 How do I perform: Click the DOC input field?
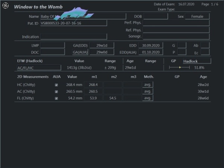pos(53,52)
